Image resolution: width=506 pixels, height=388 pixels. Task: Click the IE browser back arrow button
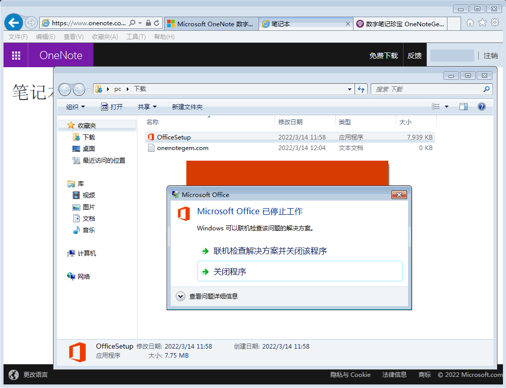(14, 23)
